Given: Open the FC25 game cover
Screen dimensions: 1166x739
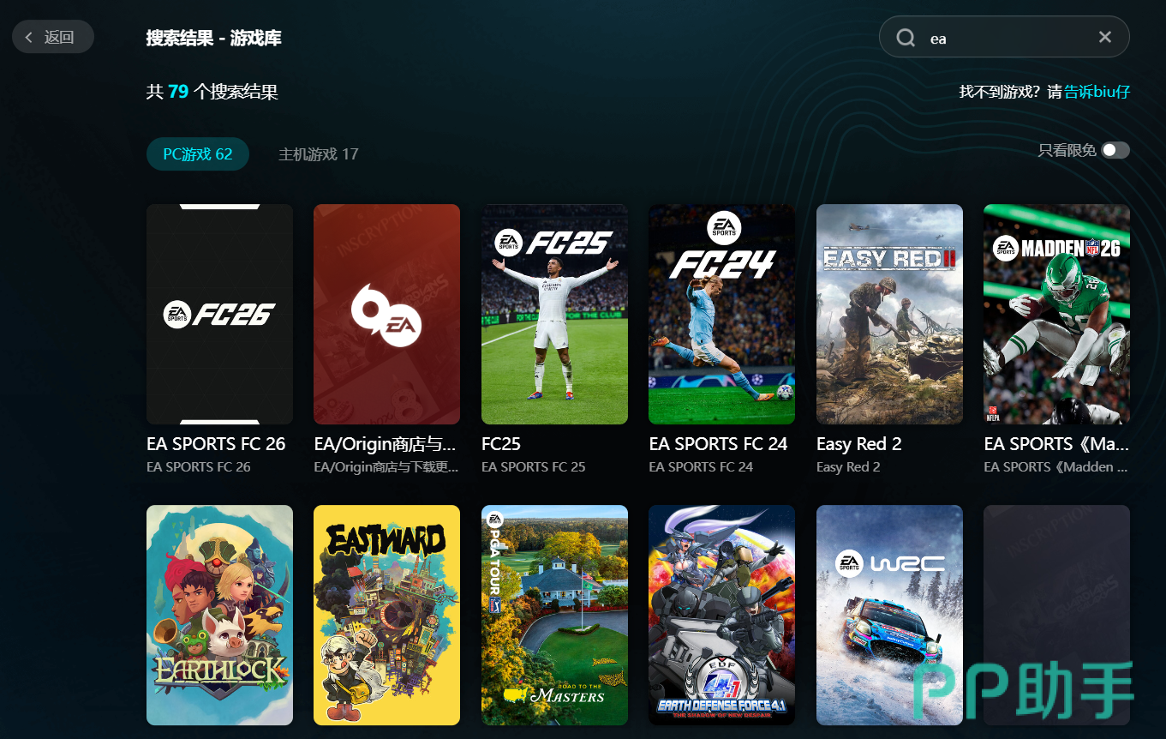Looking at the screenshot, I should pyautogui.click(x=554, y=314).
